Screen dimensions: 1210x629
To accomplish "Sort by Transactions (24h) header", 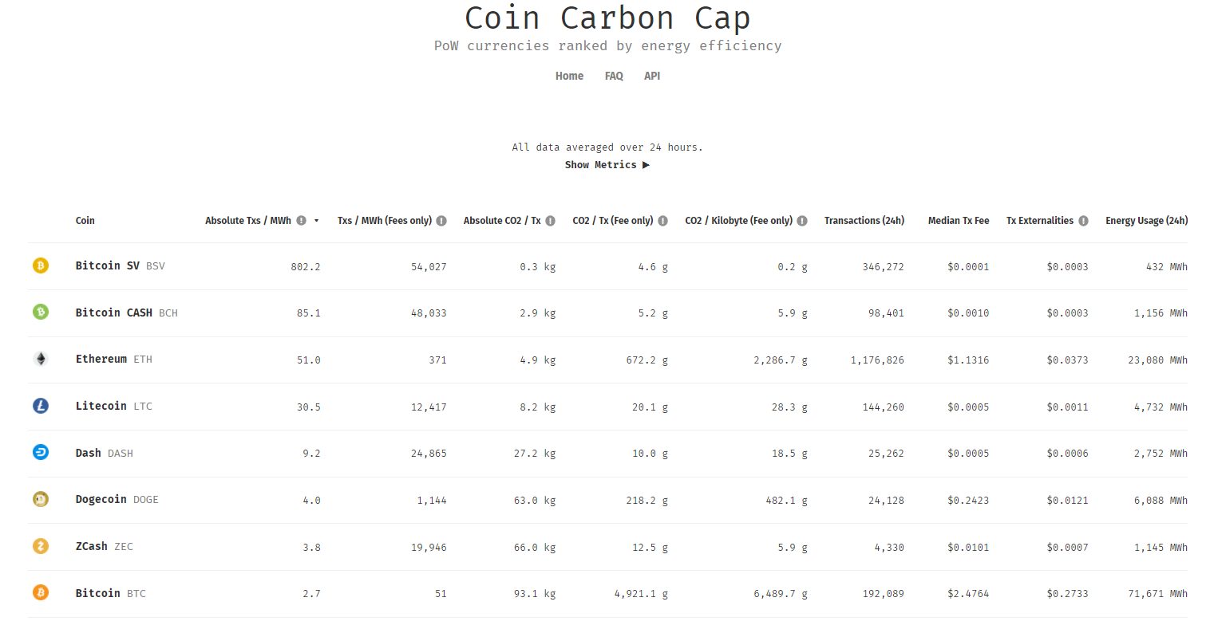I will pyautogui.click(x=864, y=221).
